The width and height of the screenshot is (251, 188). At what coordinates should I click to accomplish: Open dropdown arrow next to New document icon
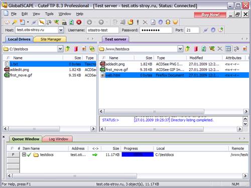tap(28, 22)
